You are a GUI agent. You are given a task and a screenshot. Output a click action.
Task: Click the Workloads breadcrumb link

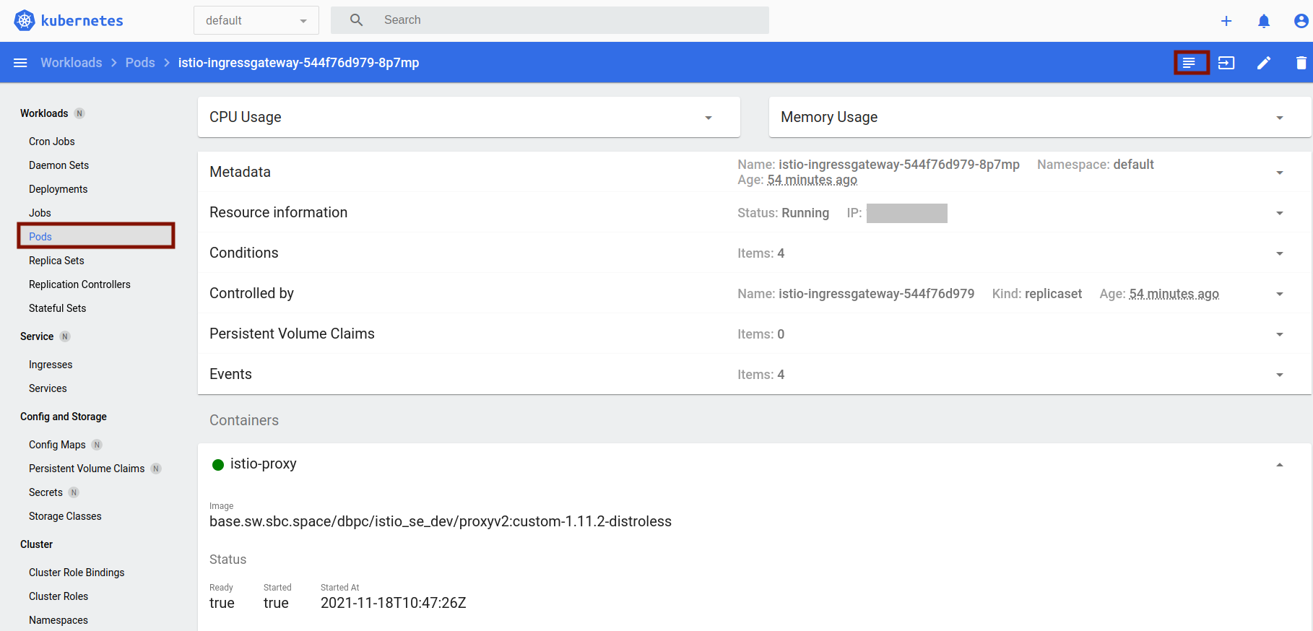pos(71,63)
